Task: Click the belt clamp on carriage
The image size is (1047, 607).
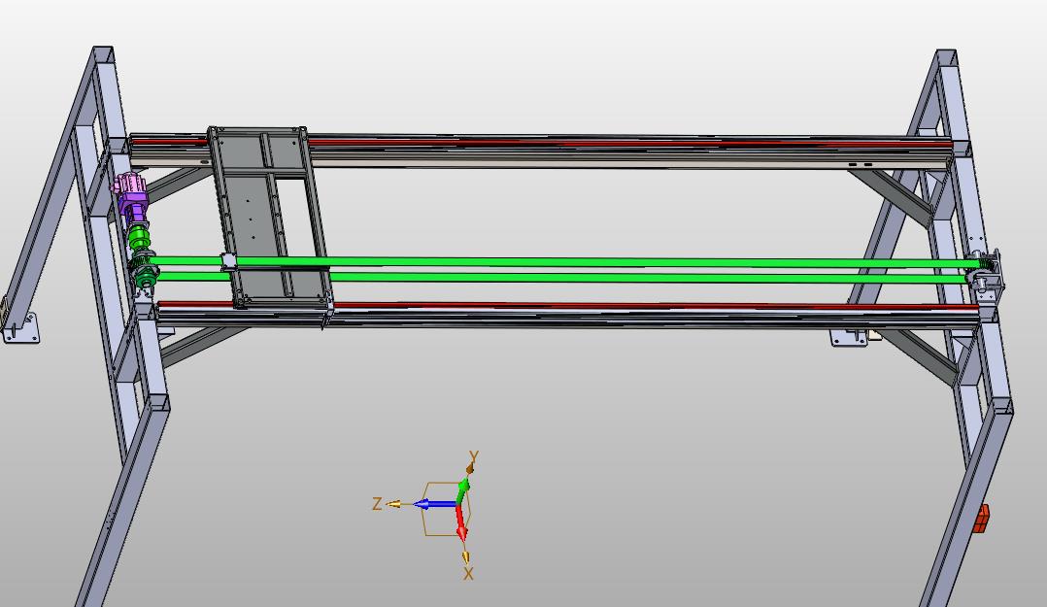Action: (x=229, y=261)
